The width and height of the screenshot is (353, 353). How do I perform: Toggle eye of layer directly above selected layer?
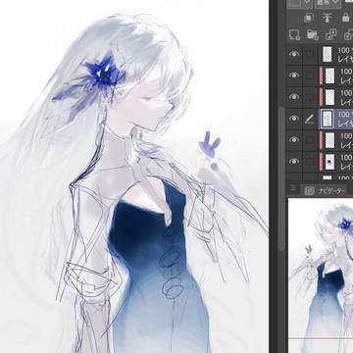[x=294, y=97]
